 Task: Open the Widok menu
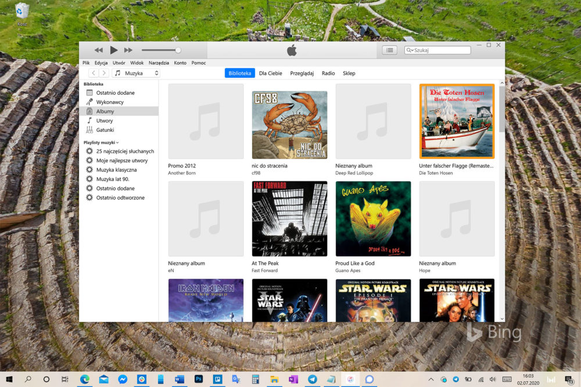click(x=137, y=63)
